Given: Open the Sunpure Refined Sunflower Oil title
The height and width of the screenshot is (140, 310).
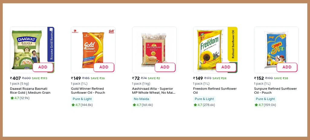Looking at the screenshot, I should [275, 91].
